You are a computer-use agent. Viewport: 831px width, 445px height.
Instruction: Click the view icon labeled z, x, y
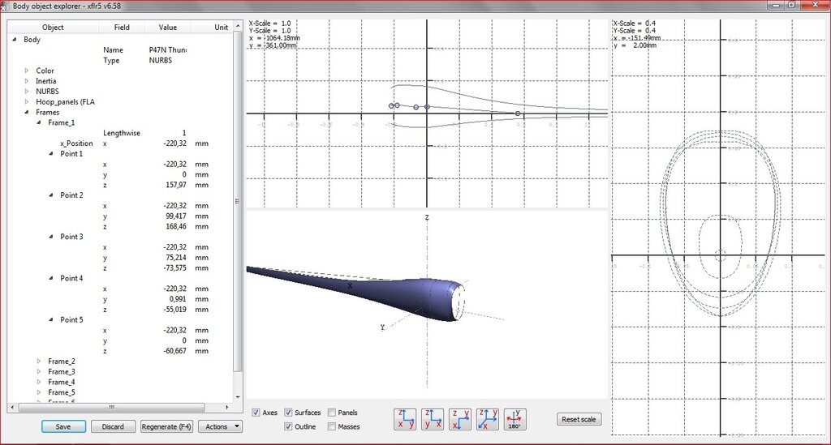405,419
